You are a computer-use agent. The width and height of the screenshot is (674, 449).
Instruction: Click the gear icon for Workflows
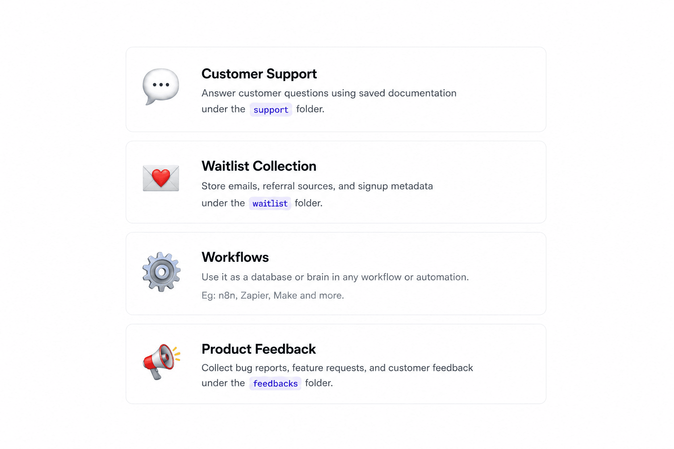tap(161, 272)
